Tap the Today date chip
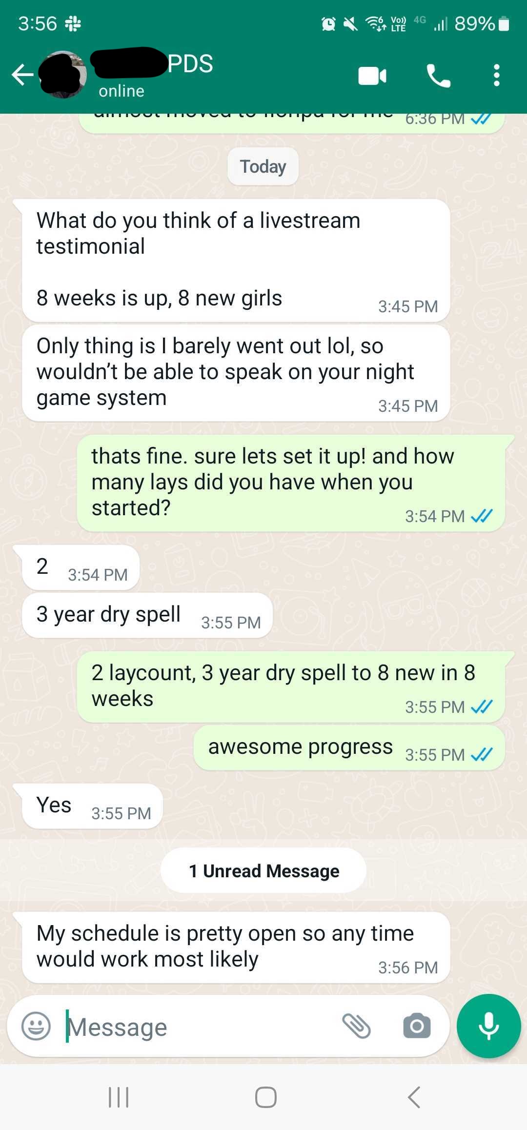The width and height of the screenshot is (527, 1130). tap(263, 166)
